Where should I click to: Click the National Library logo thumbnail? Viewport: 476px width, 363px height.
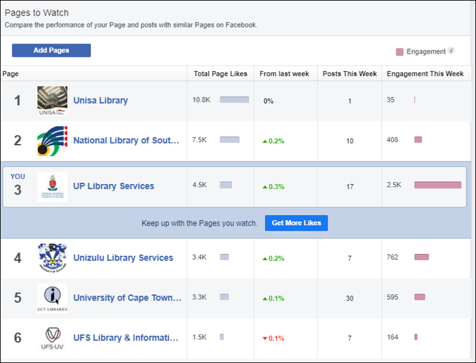tap(52, 141)
